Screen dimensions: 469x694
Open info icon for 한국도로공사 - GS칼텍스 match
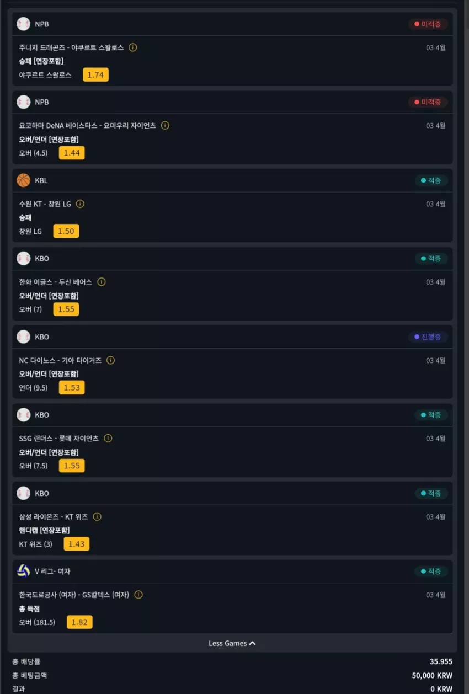tap(138, 595)
